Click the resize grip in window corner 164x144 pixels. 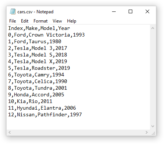point(153,133)
